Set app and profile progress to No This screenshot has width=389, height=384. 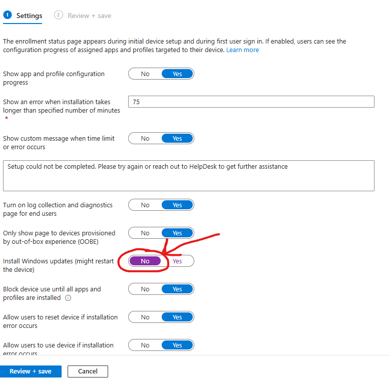[x=145, y=74]
